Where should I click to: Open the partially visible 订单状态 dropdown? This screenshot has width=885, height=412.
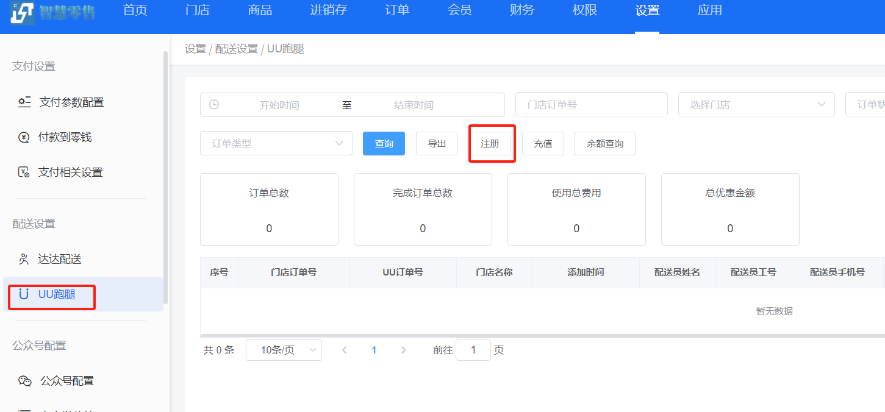pyautogui.click(x=865, y=104)
